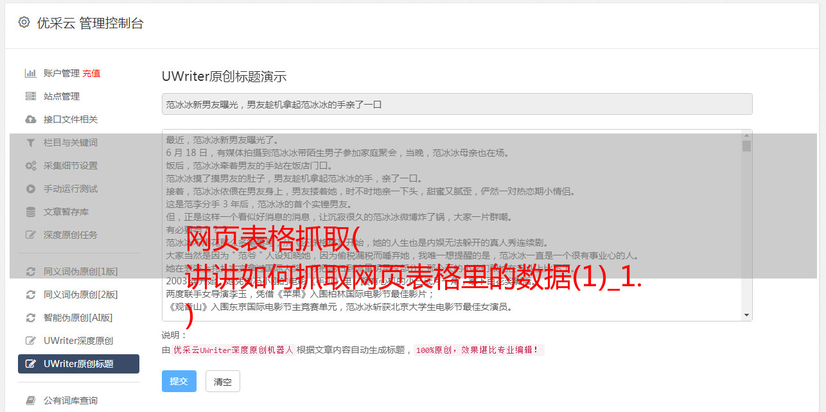Click the blue 提交 button
This screenshot has width=826, height=412.
pyautogui.click(x=179, y=381)
